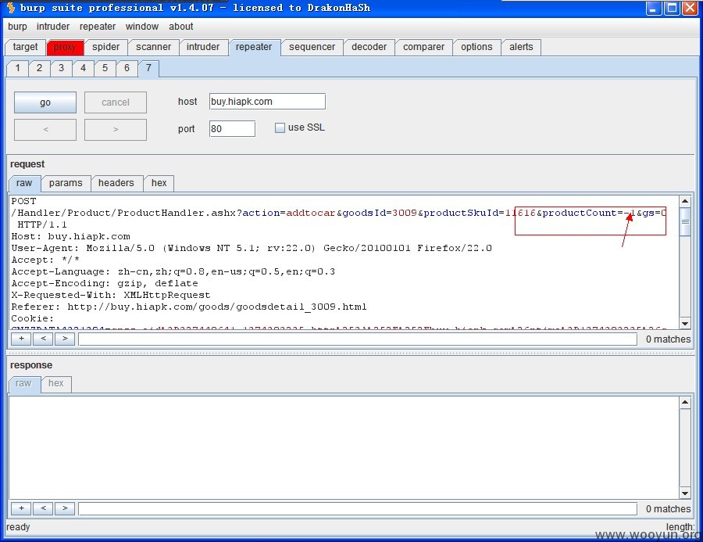Click the response search text field

coord(357,509)
